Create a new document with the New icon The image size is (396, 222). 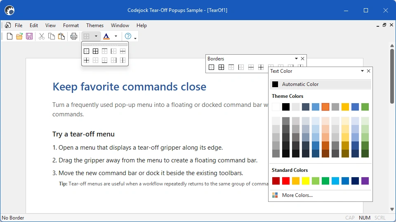(x=9, y=36)
